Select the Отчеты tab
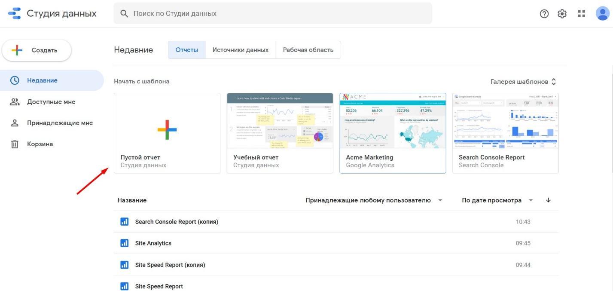This screenshot has height=291, width=613. coord(187,50)
